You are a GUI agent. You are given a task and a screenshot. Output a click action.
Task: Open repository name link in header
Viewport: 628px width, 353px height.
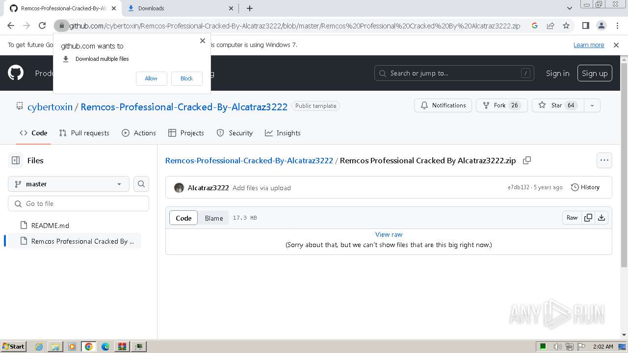[184, 107]
